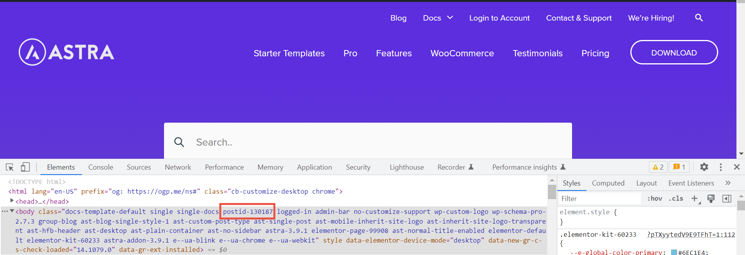Image resolution: width=745 pixels, height=255 pixels.
Task: Switch to the Elements tab
Action: [x=61, y=167]
